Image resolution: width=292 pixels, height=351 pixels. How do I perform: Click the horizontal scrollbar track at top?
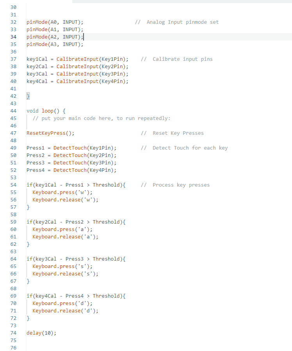click(x=182, y=2)
